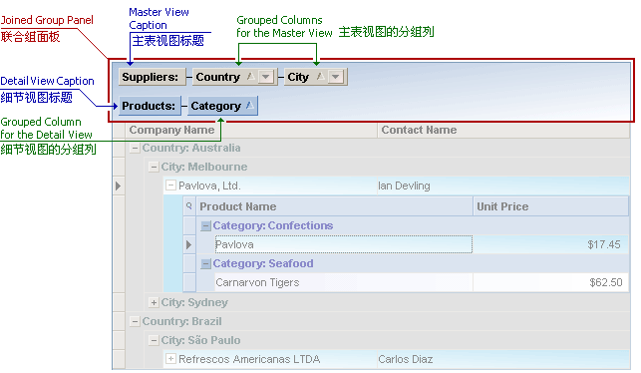Image resolution: width=641 pixels, height=373 pixels.
Task: Select the $17.45 unit price cell
Action: pos(550,244)
